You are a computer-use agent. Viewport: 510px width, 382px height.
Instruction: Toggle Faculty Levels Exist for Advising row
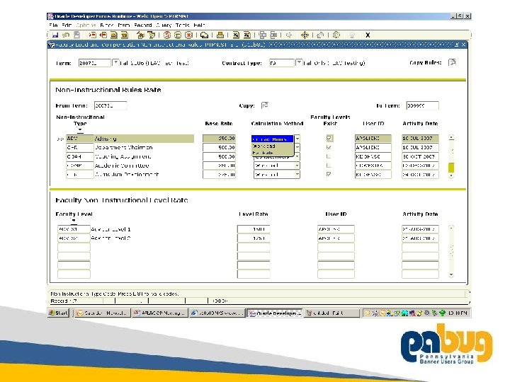pyautogui.click(x=329, y=139)
